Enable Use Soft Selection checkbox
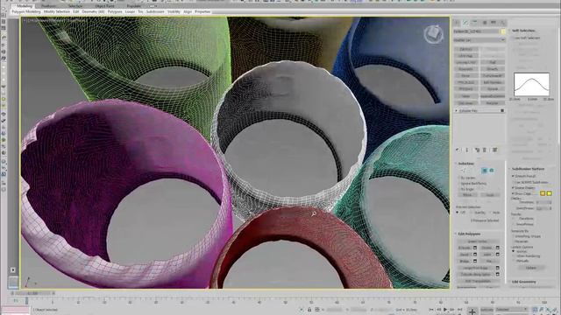Viewport: 561px width, 315px height. coord(513,38)
